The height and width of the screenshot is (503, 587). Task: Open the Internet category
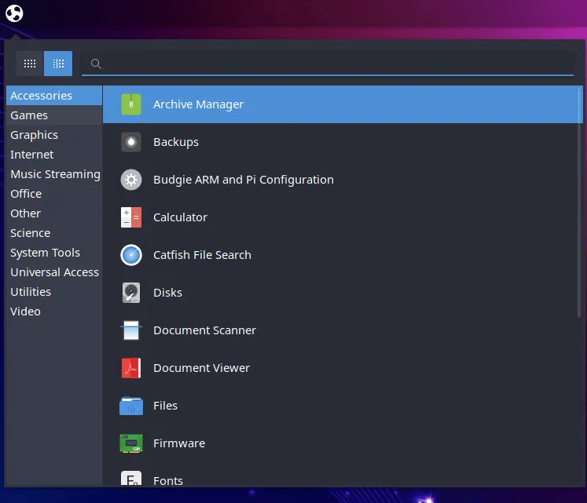(x=31, y=155)
